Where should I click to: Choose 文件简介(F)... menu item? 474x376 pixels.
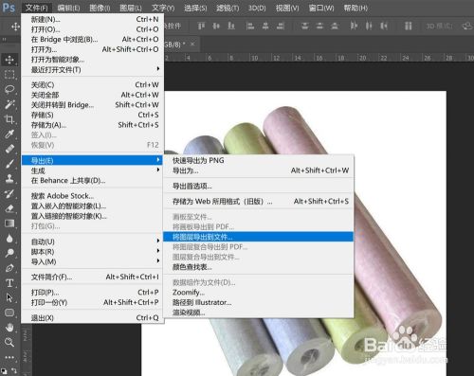[x=93, y=277]
